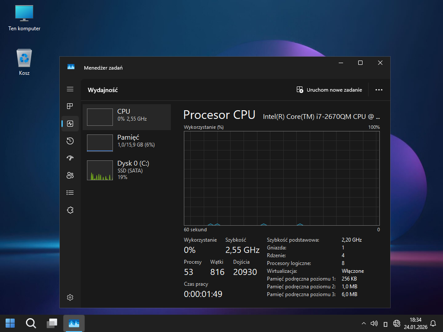Image resolution: width=443 pixels, height=332 pixels.
Task: Select the CPU performance entry
Action: click(127, 117)
